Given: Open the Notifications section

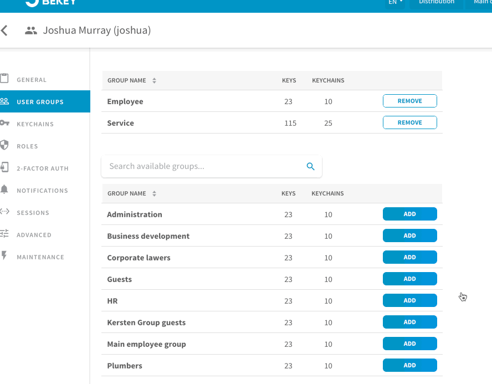Looking at the screenshot, I should click(x=45, y=191).
